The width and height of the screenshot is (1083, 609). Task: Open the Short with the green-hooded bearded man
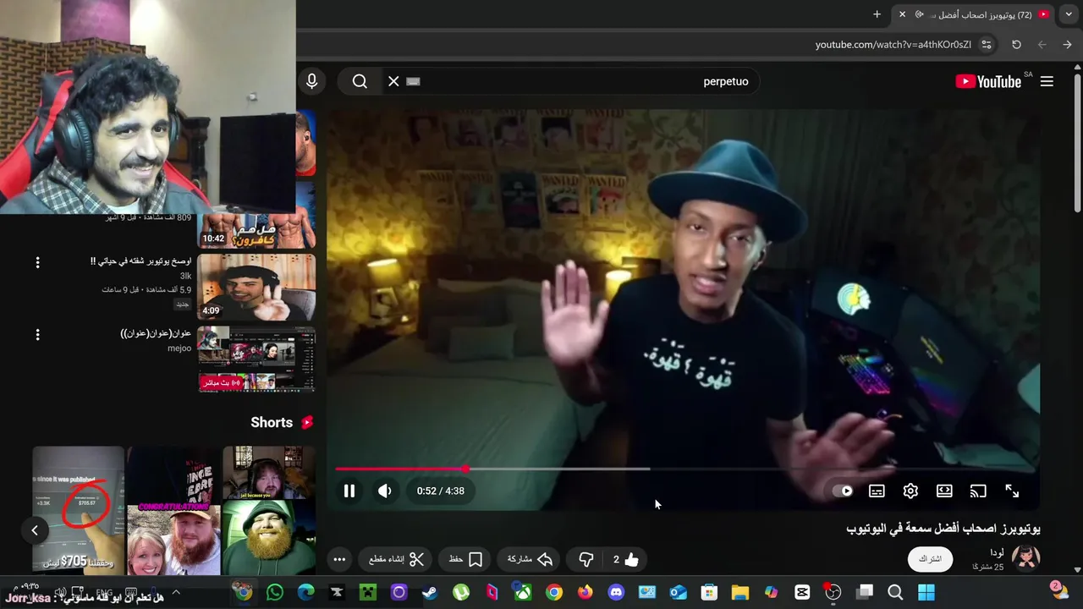tap(269, 510)
